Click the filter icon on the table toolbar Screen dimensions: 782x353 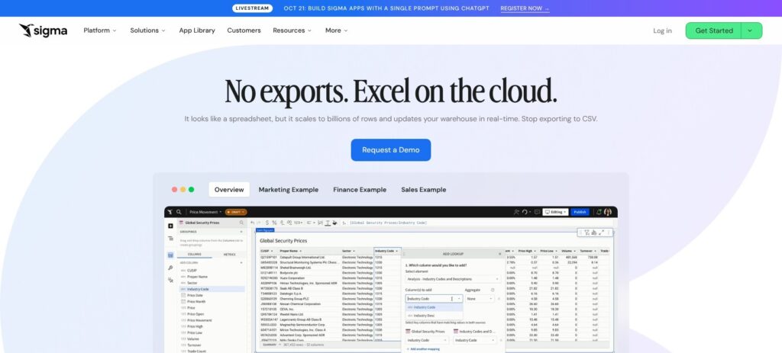(x=587, y=233)
